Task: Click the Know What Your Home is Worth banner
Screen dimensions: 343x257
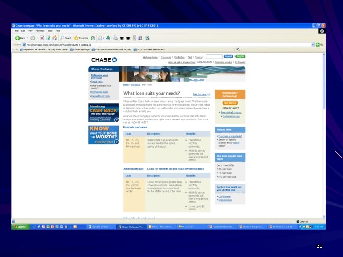Action: coord(103,135)
